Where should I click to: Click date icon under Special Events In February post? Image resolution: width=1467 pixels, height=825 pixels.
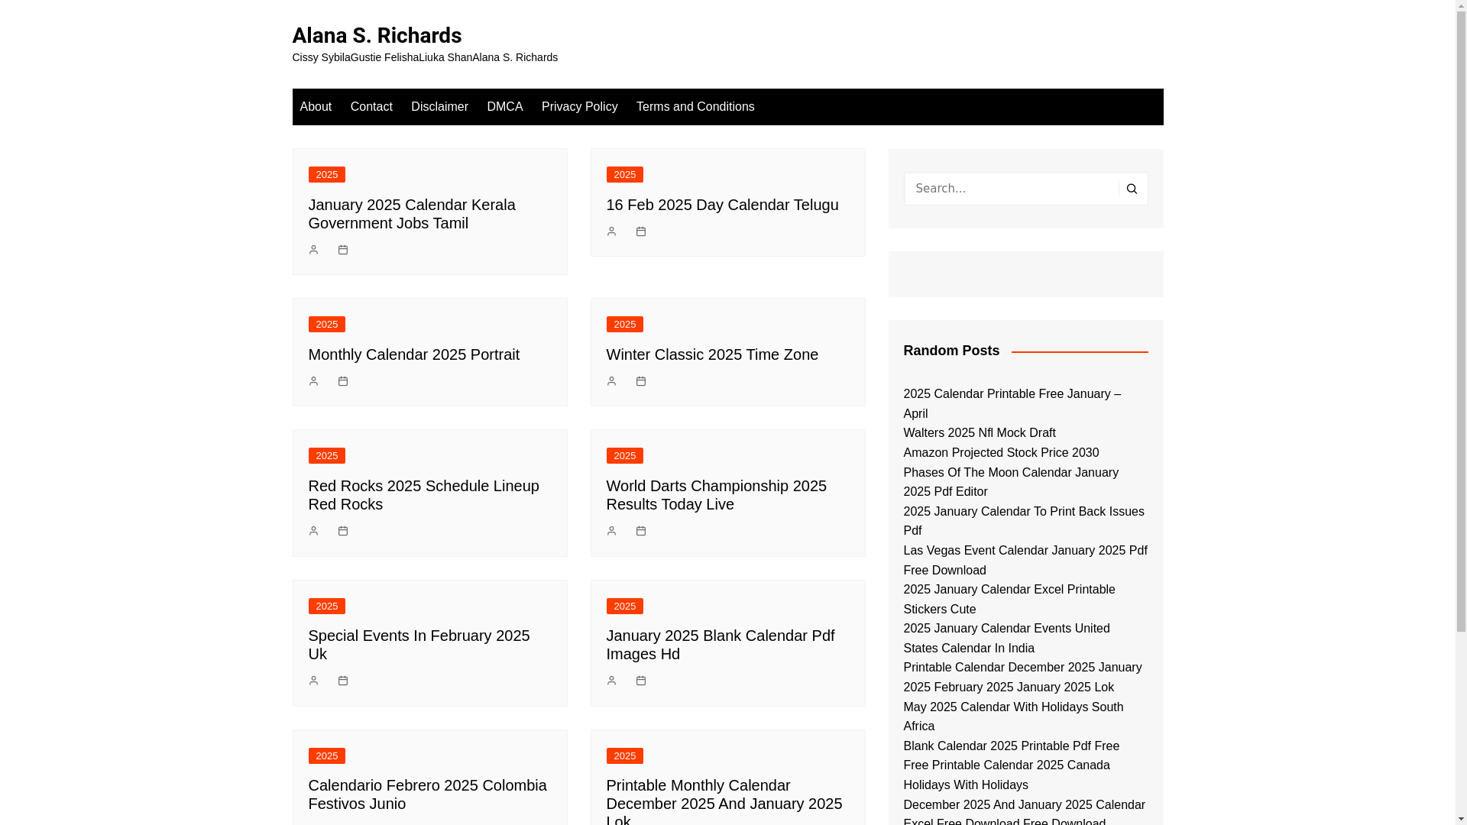click(343, 681)
